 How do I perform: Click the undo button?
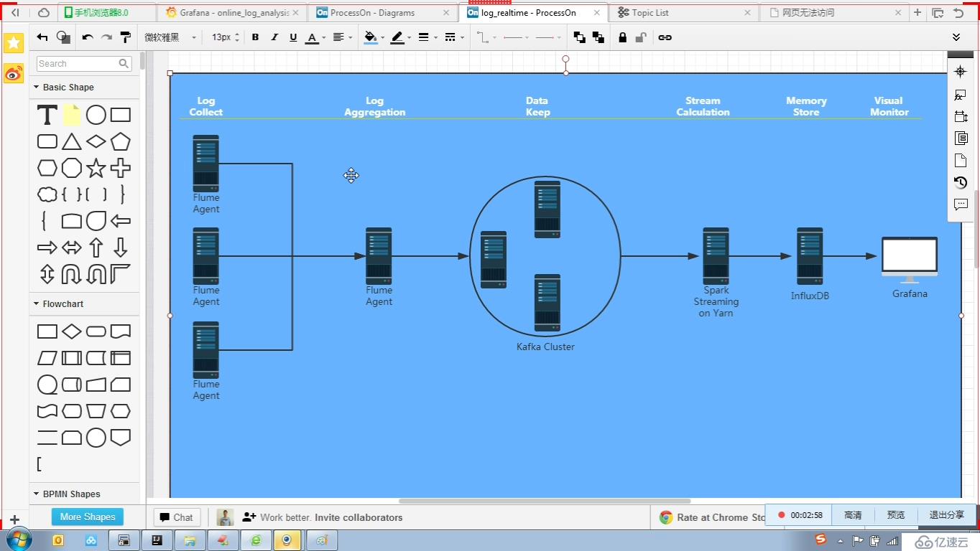88,37
